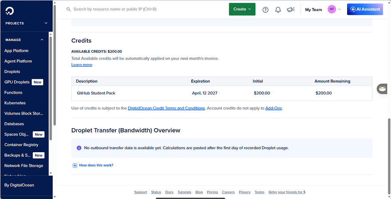
Task: Click the Blog footer link
Action: pos(199,192)
